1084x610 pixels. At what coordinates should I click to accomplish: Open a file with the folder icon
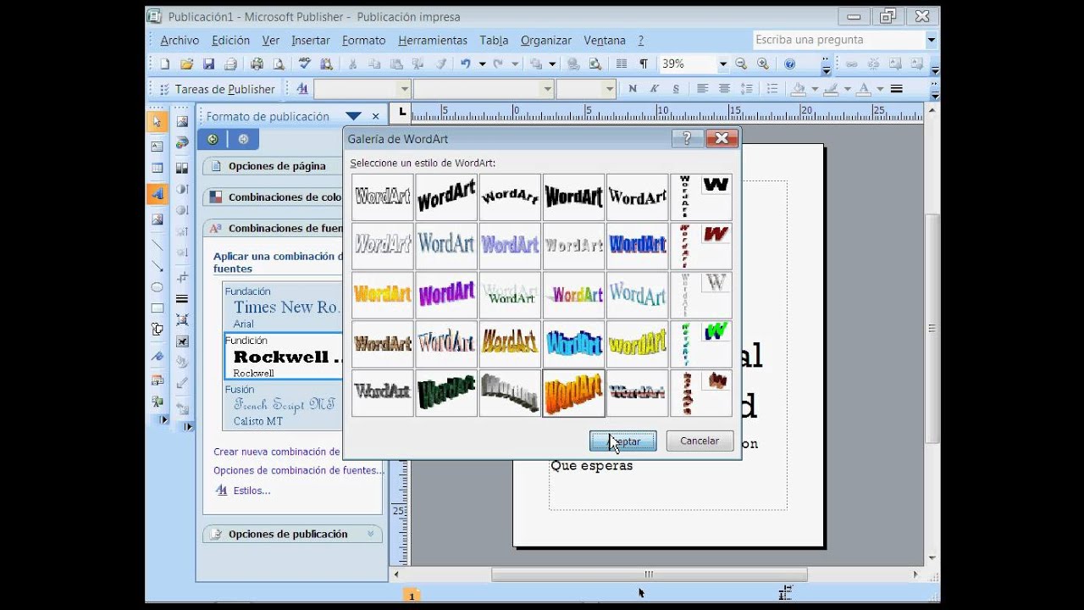[x=186, y=64]
